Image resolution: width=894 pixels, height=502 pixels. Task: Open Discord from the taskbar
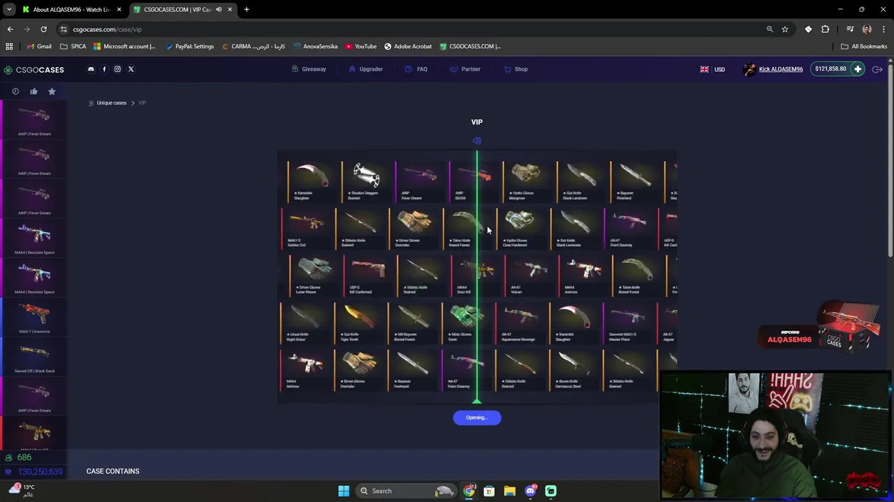point(530,491)
